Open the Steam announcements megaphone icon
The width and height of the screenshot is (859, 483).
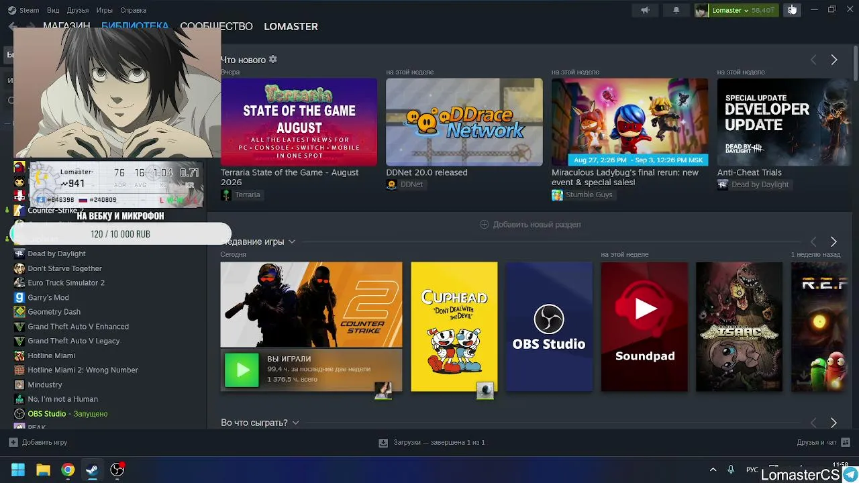(645, 10)
